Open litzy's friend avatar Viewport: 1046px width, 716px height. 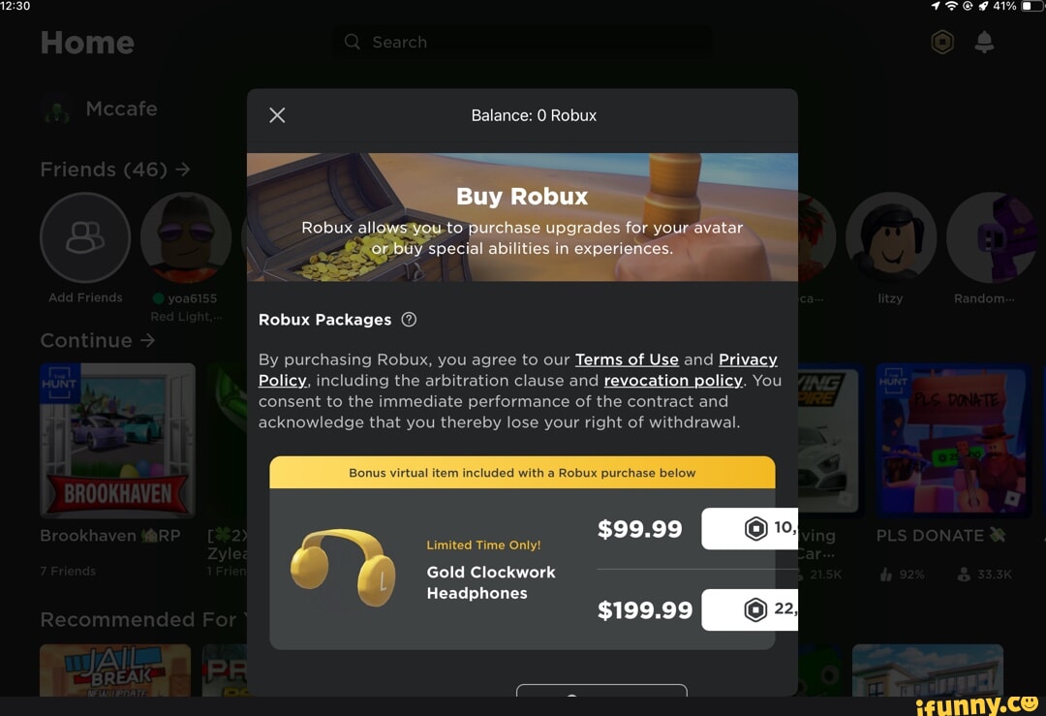pos(891,237)
